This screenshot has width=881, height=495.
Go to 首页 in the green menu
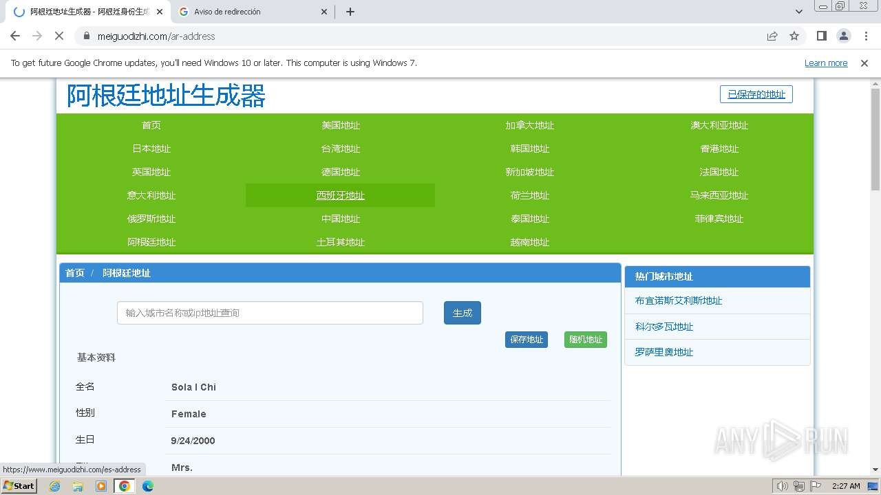point(151,125)
